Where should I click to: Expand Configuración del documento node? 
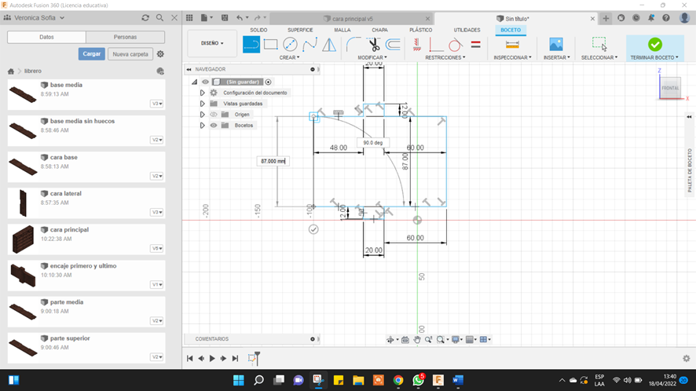pyautogui.click(x=202, y=93)
